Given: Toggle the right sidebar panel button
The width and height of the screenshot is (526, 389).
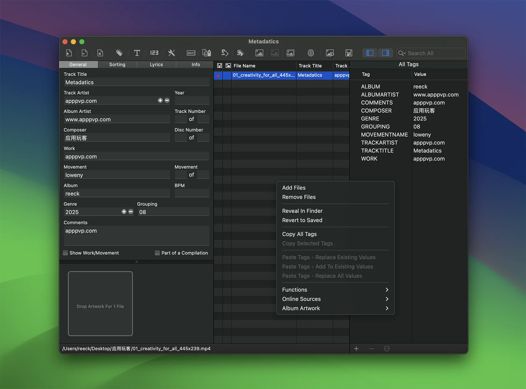Looking at the screenshot, I should click(385, 53).
